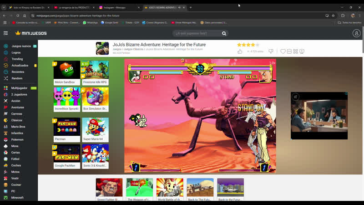364x205 pixels.
Task: Click the browser address bar URL
Action: (x=78, y=15)
